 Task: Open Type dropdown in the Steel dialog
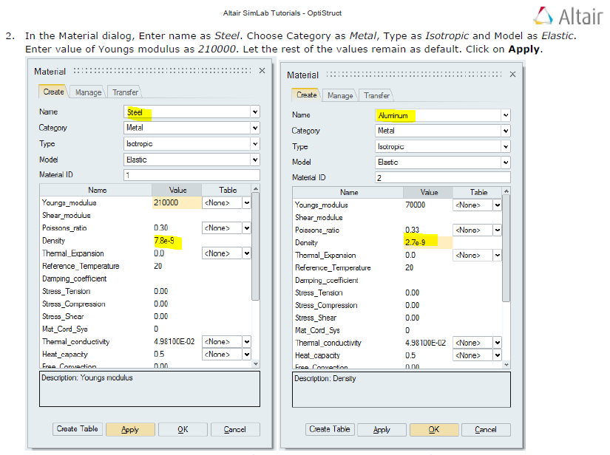(x=255, y=144)
